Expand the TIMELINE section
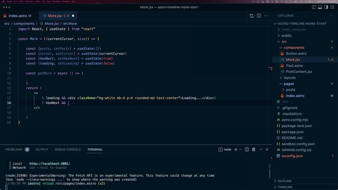This screenshot has width=338, height=190. tap(285, 187)
